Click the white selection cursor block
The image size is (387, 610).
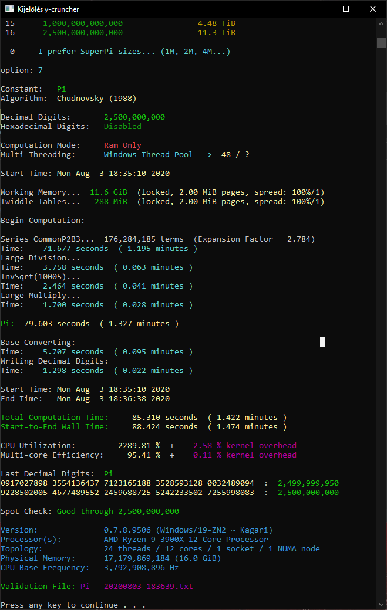(322, 342)
